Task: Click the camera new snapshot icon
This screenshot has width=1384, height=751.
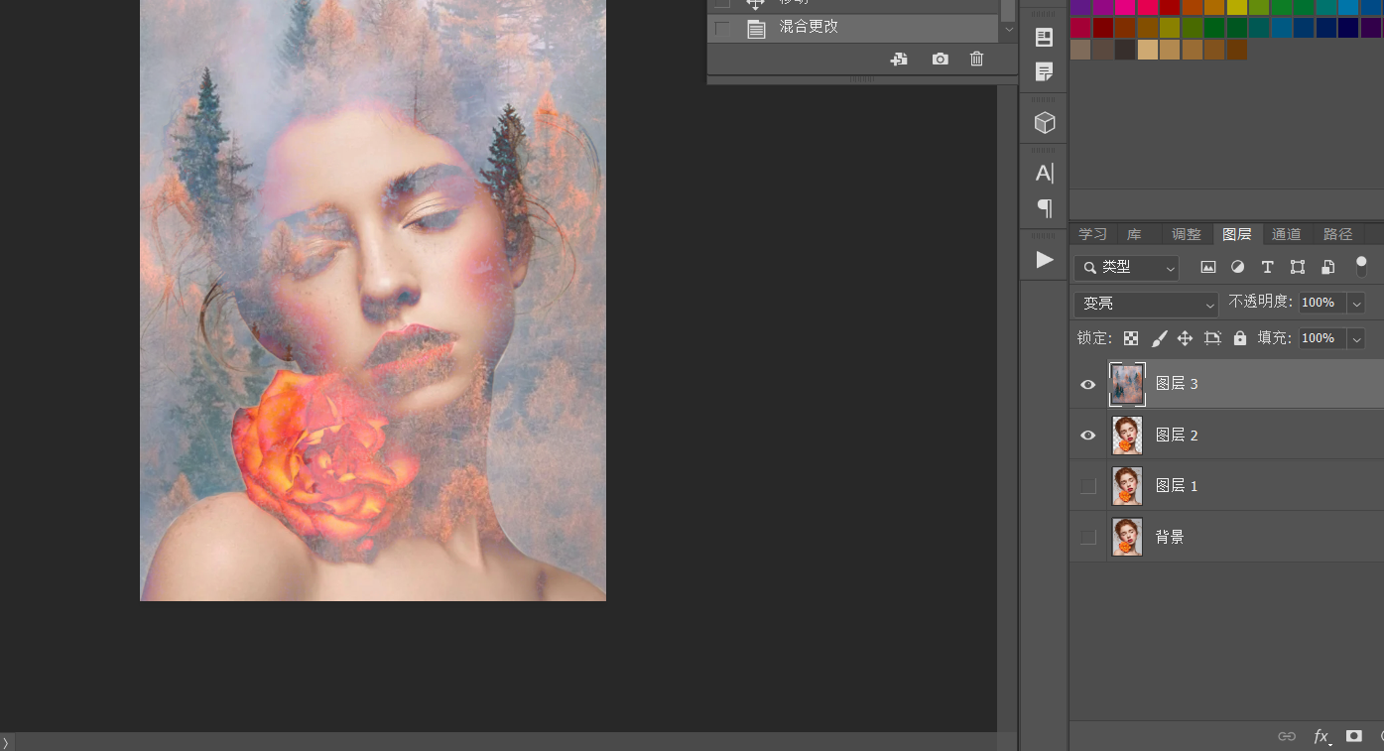Action: [x=940, y=60]
